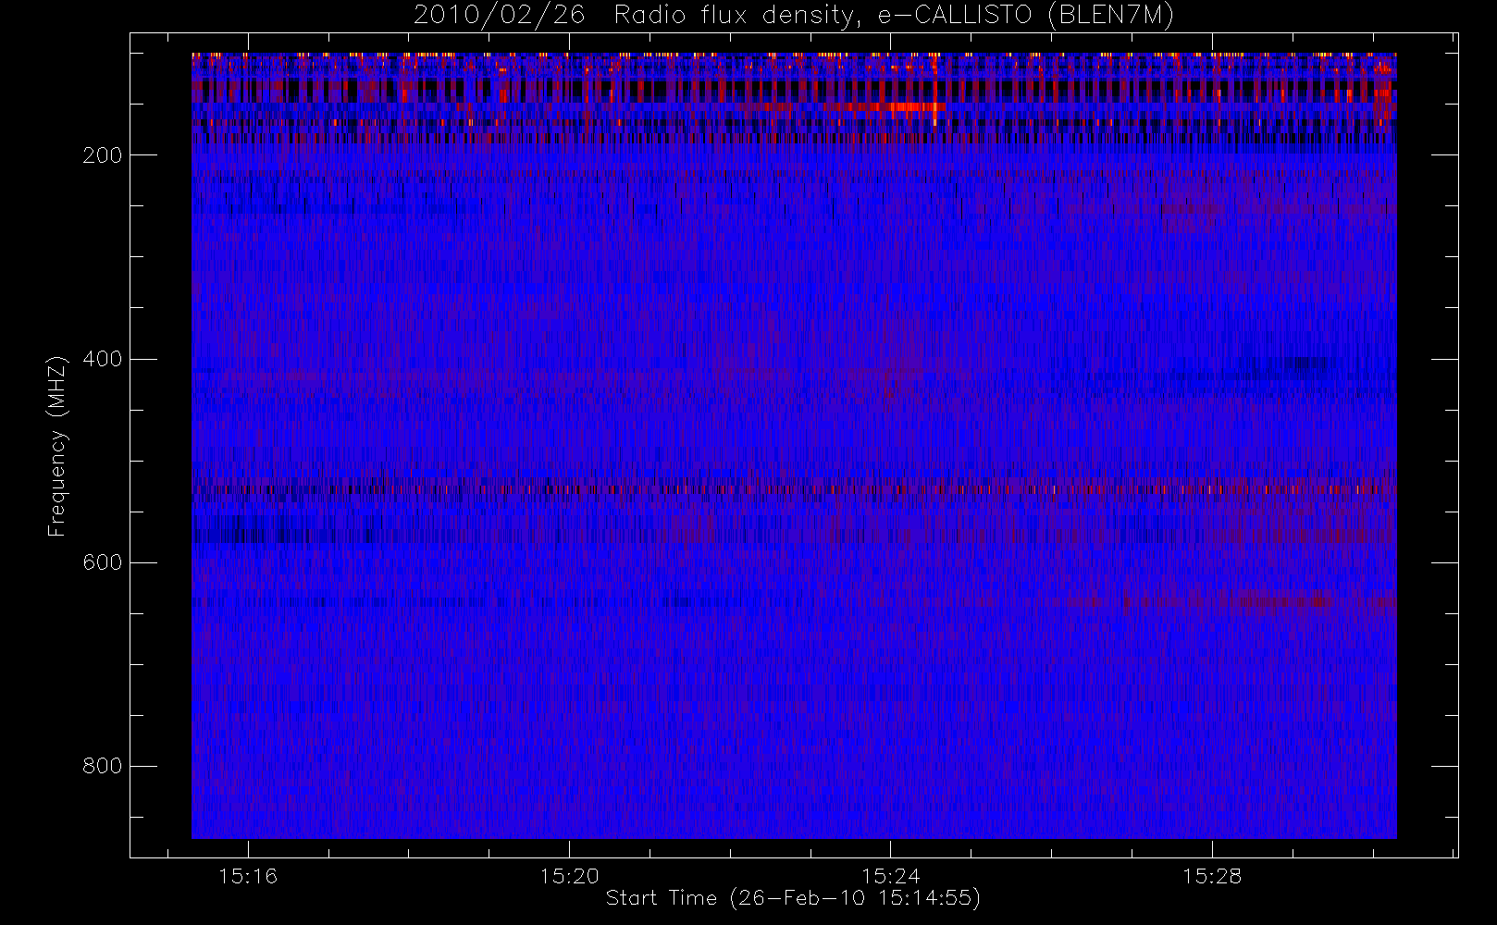Click the 15:24 time tick label
Viewport: 1497px width, 925px height.
tap(890, 876)
